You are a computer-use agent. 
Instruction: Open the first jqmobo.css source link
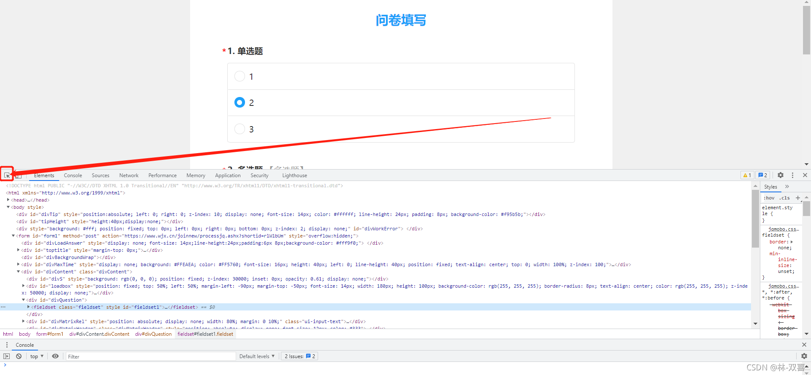pos(784,229)
